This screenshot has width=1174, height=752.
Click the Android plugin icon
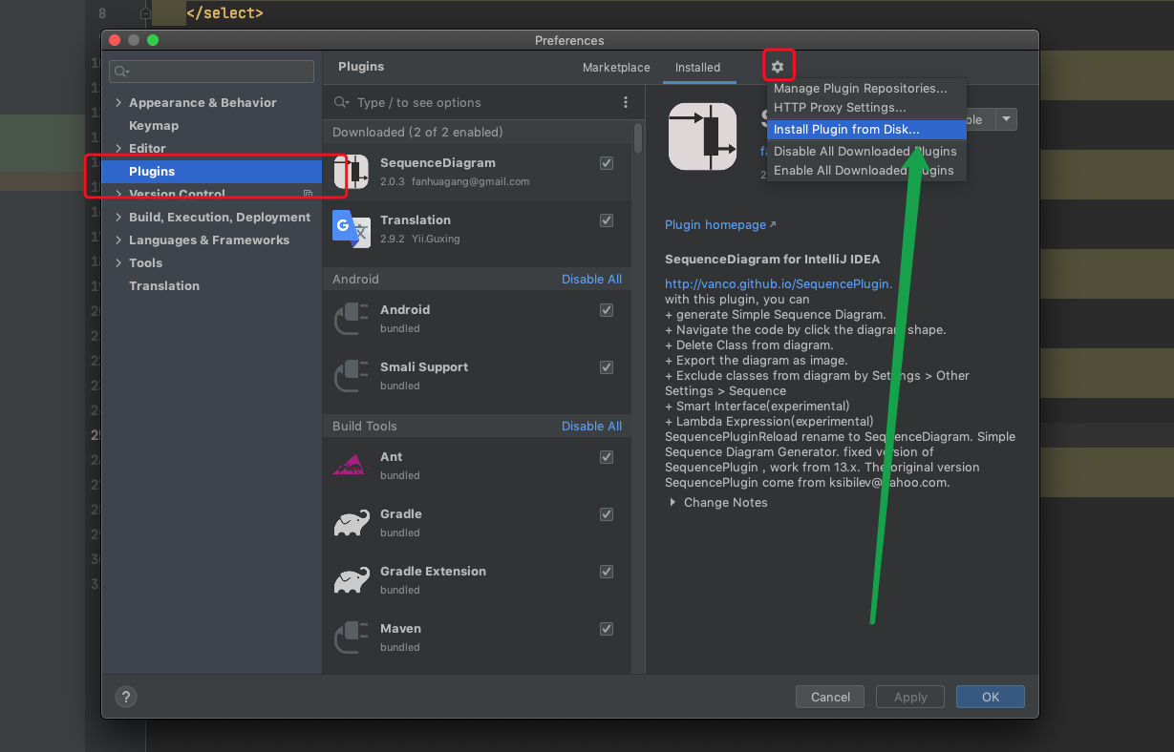tap(350, 318)
